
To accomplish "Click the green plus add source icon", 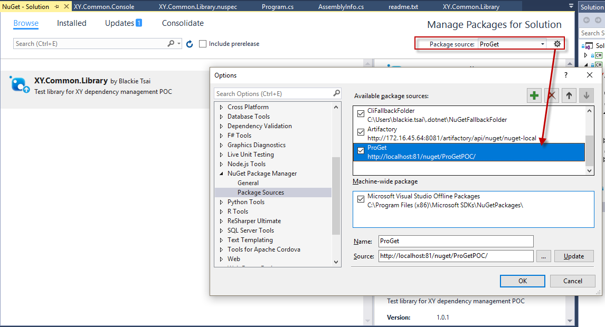I will 534,95.
